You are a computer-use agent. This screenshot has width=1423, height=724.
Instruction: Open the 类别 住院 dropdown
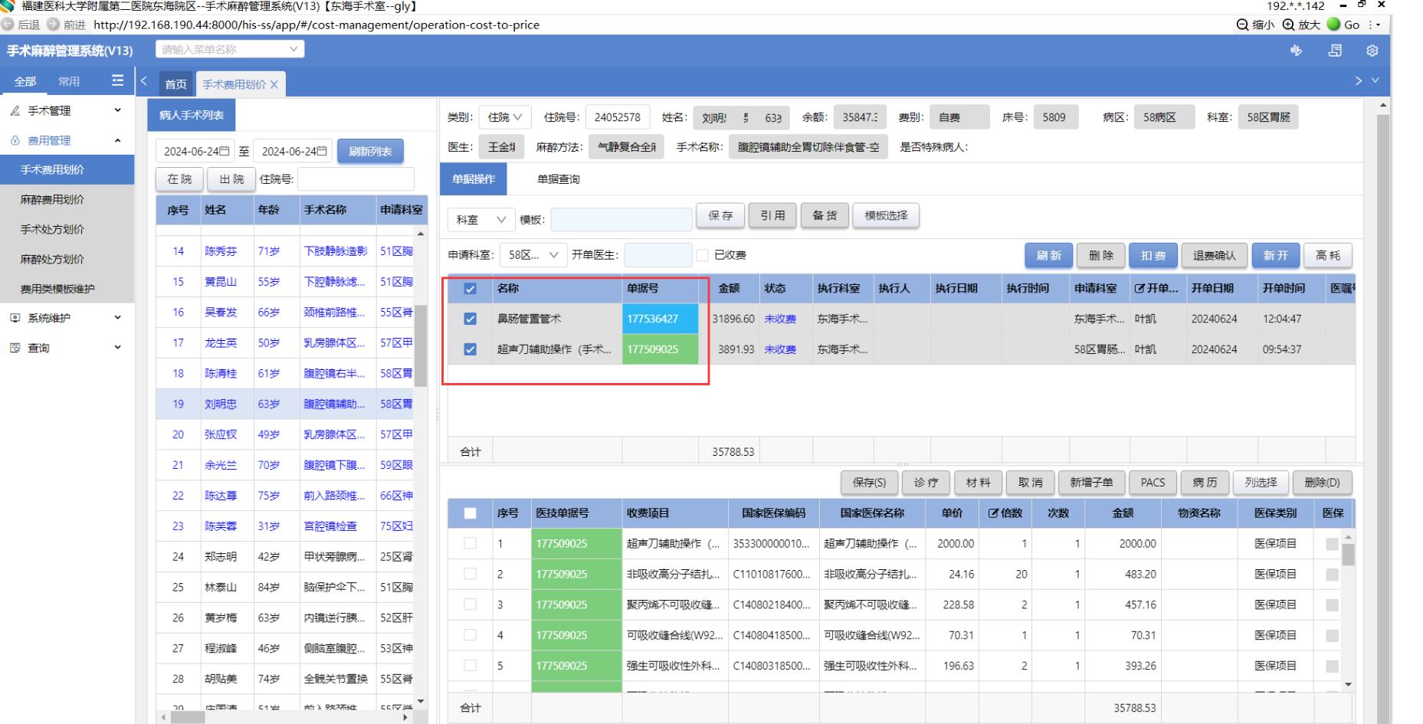coord(504,117)
